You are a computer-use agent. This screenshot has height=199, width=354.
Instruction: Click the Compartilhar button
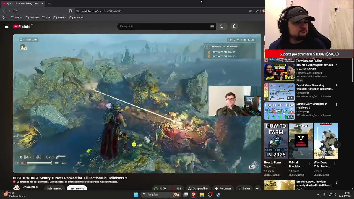(x=197, y=188)
